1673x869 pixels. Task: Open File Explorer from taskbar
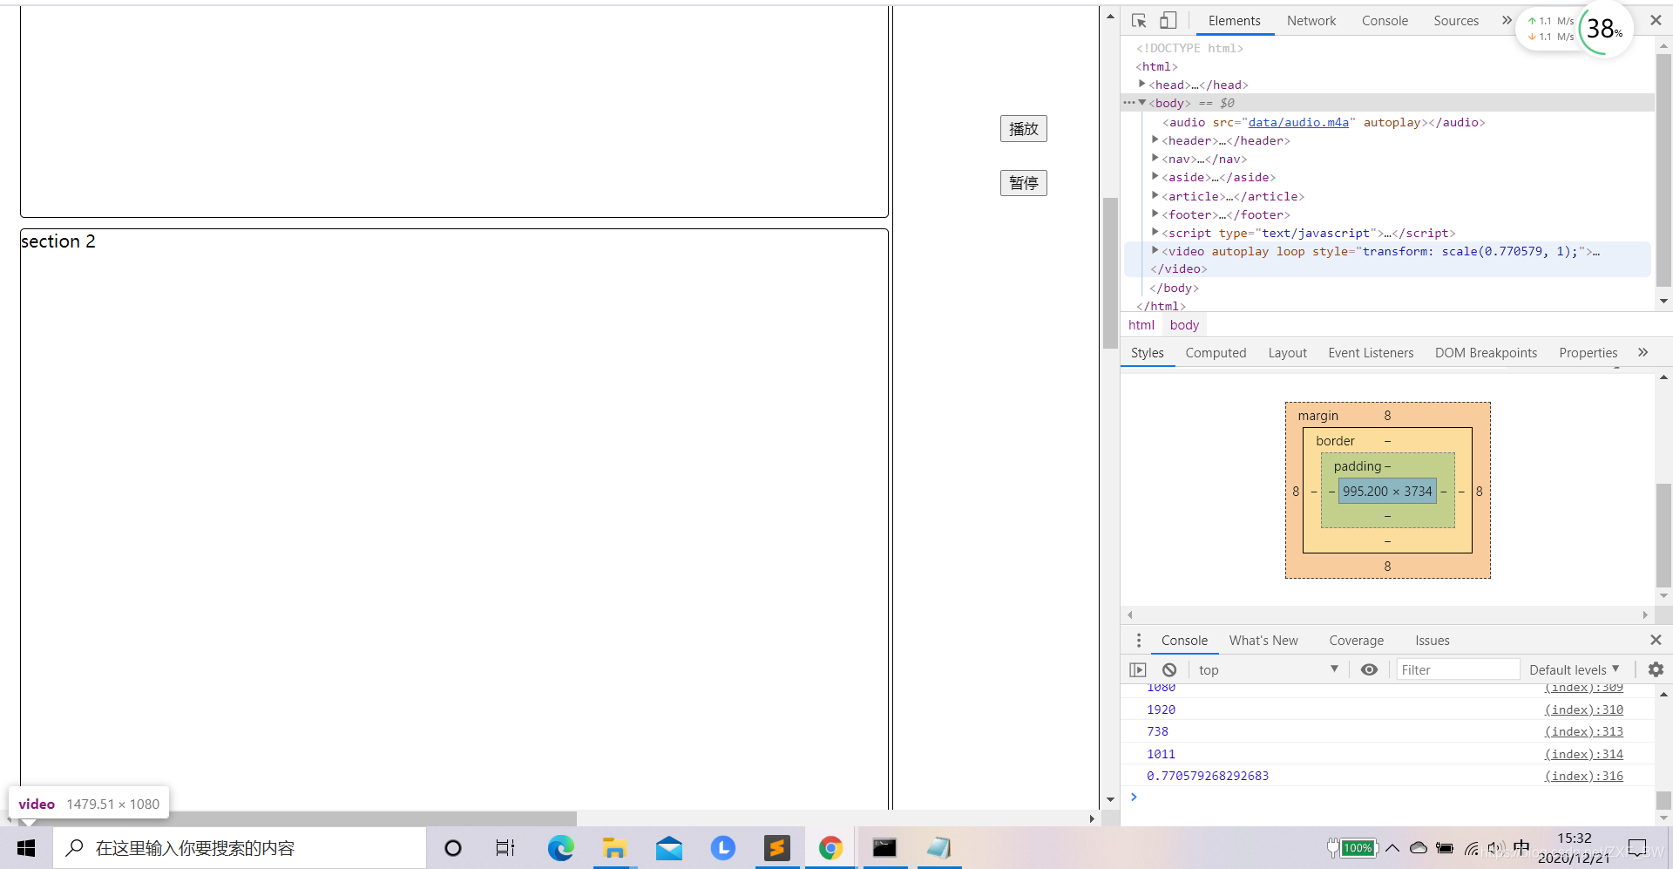coord(614,848)
